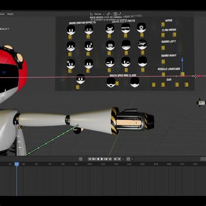
Task: Toggle the third Gun switch
Action: (177, 85)
